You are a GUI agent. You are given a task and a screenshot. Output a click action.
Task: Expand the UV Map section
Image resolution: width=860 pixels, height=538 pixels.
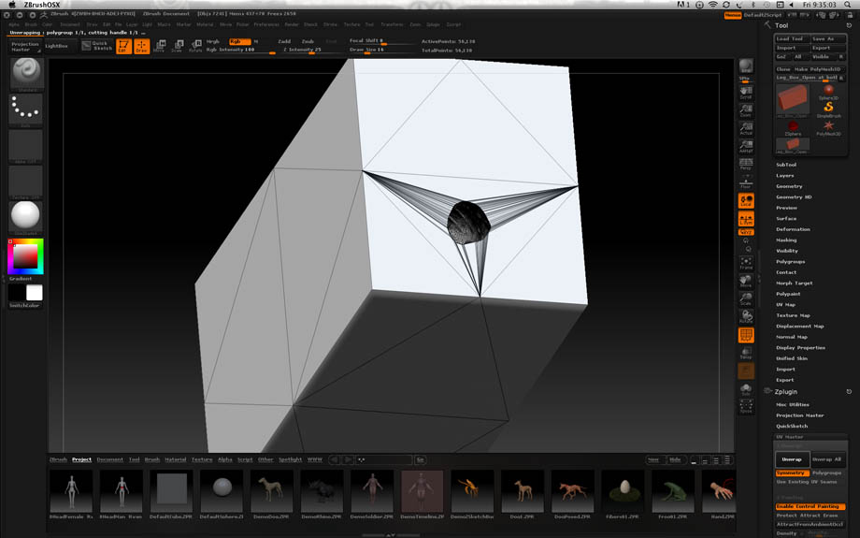(785, 305)
